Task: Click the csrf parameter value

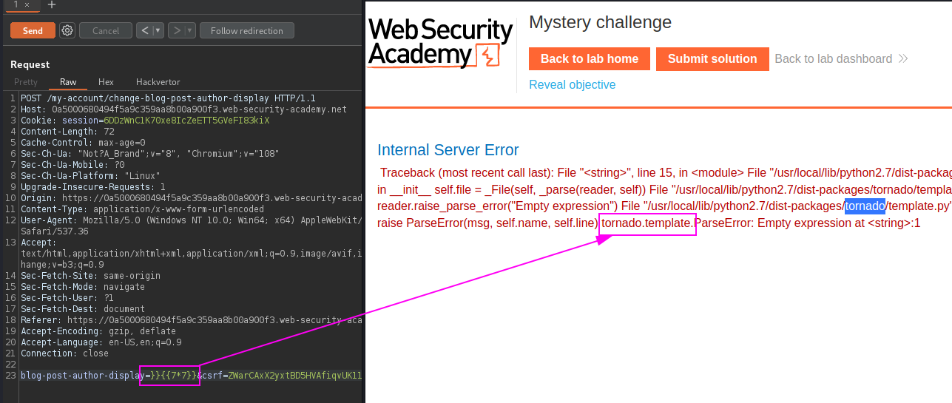Action: (x=293, y=376)
